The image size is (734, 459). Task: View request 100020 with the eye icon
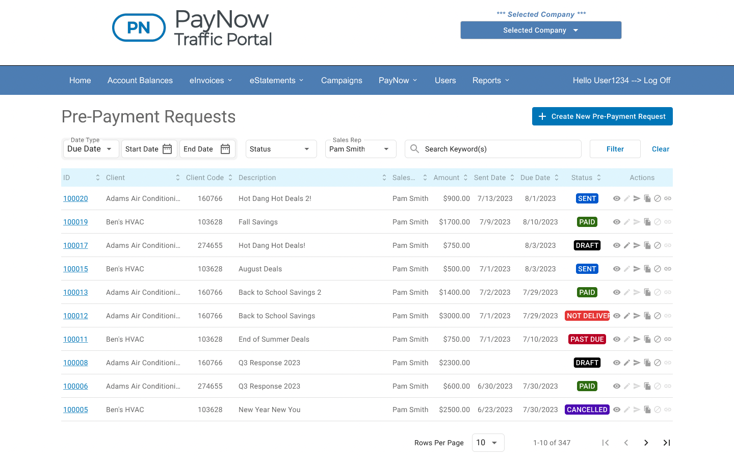point(617,198)
